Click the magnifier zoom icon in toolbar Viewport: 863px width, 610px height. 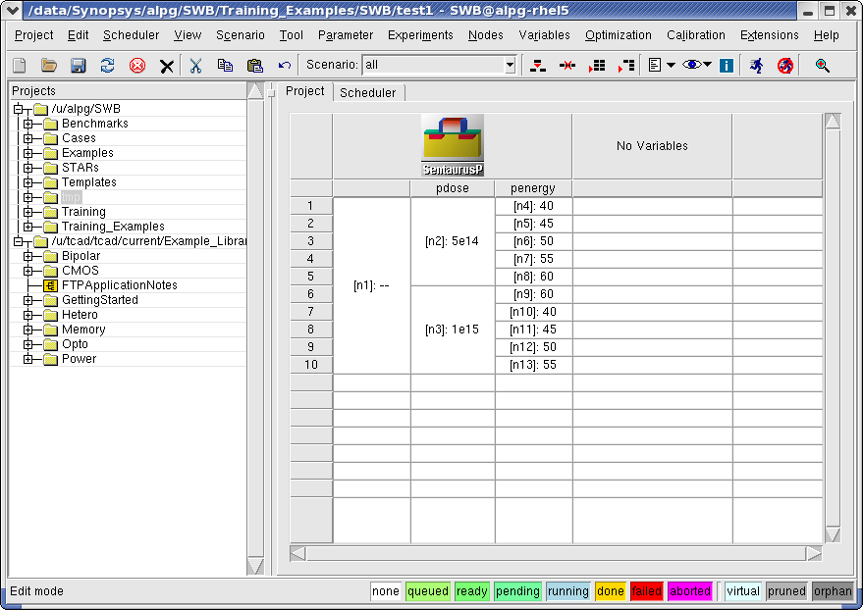(x=823, y=66)
